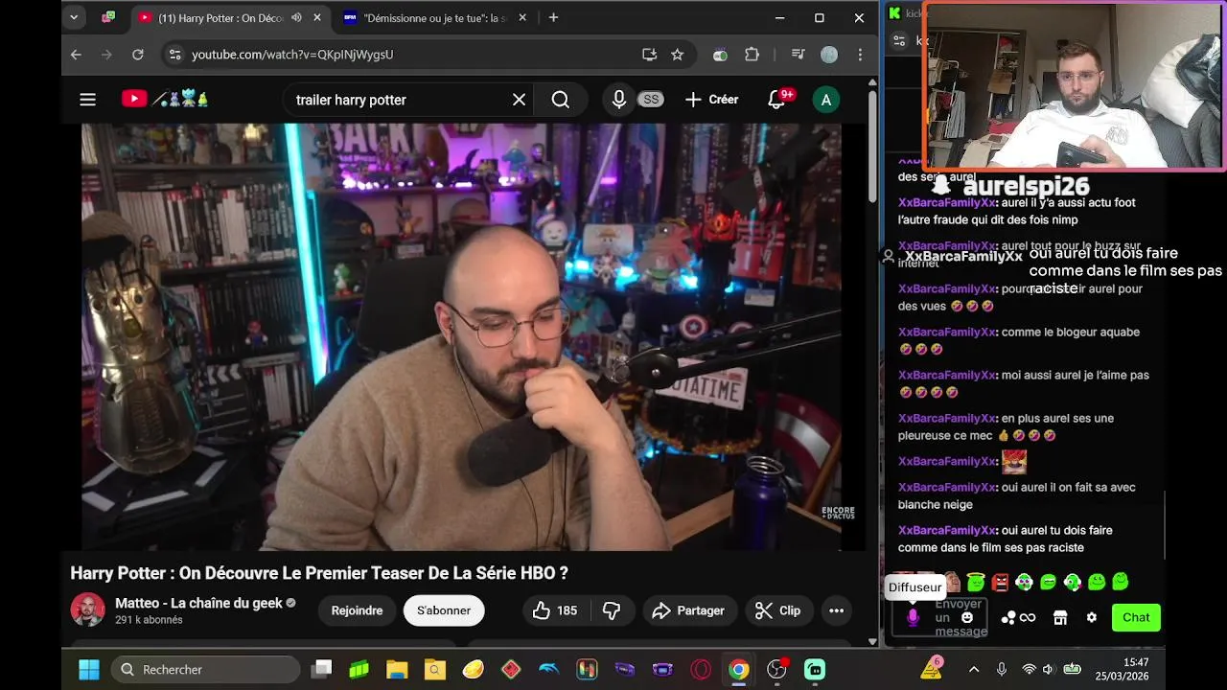Viewport: 1227px width, 690px height.
Task: Switch to the pinned first tab
Action: pyautogui.click(x=109, y=17)
